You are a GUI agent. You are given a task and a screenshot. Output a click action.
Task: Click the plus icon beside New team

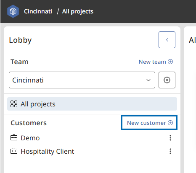[x=170, y=62]
